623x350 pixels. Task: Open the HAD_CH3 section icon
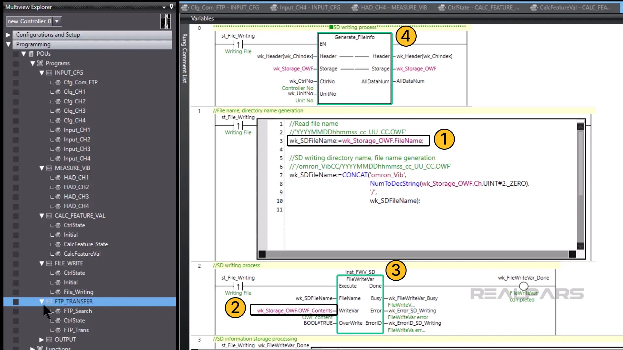click(58, 197)
